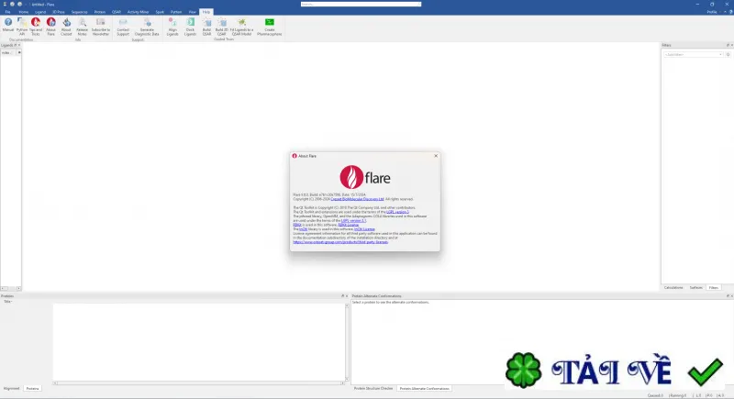Viewport: 734px width, 399px height.
Task: Switch to the Sequences ribbon tab
Action: [79, 12]
